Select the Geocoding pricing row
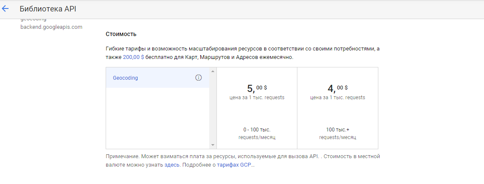484x184 pixels. pos(157,78)
